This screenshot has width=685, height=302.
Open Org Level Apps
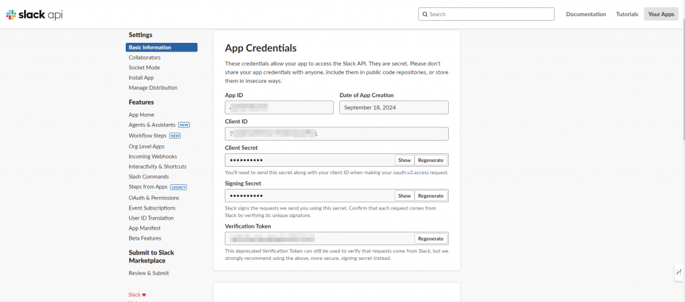[x=146, y=147]
